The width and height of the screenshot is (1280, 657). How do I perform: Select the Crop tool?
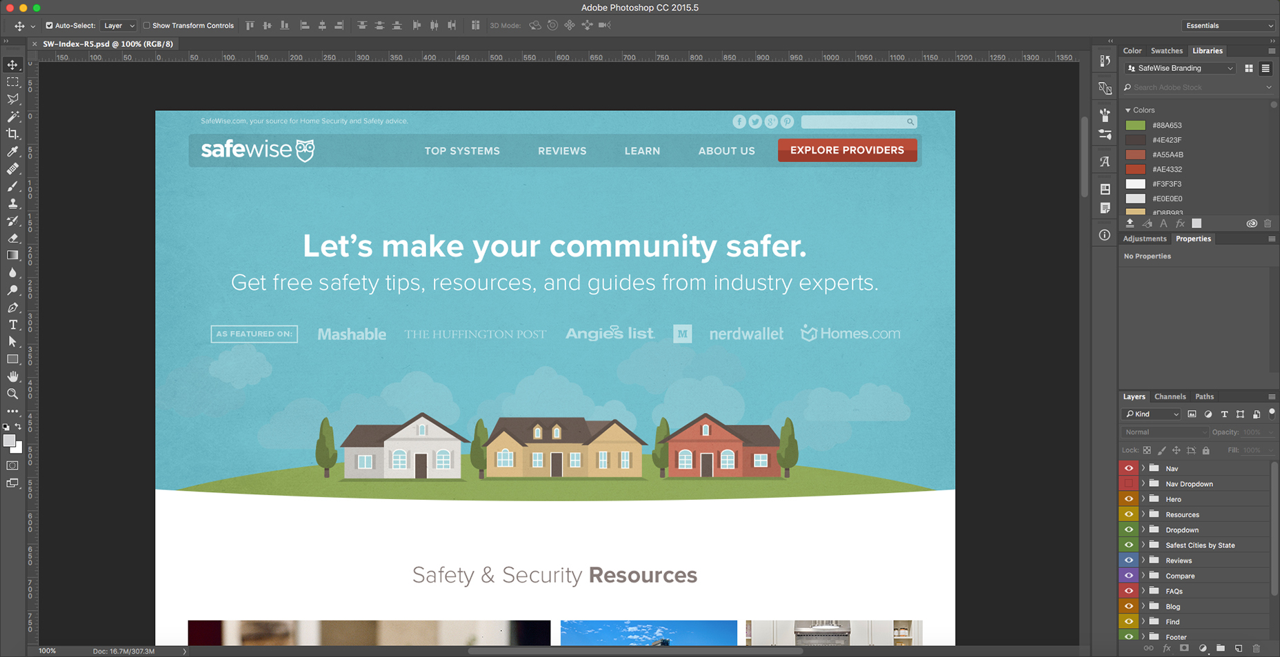(12, 134)
